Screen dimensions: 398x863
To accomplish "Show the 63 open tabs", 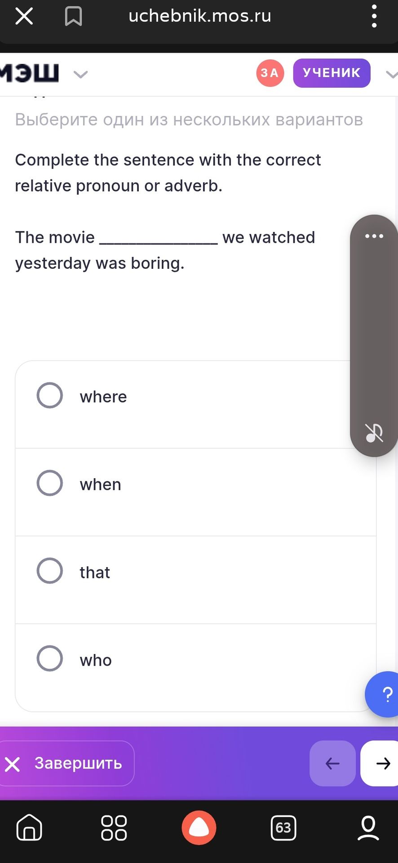I will click(283, 827).
